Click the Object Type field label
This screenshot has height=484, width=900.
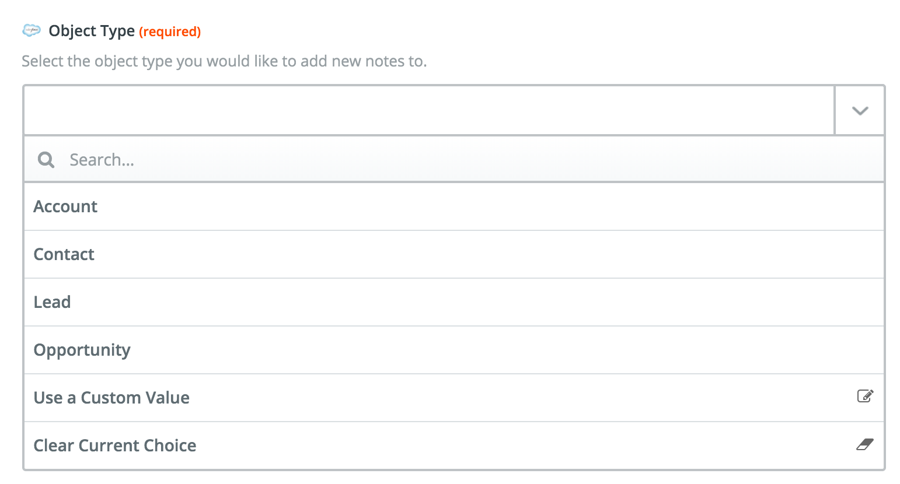92,31
